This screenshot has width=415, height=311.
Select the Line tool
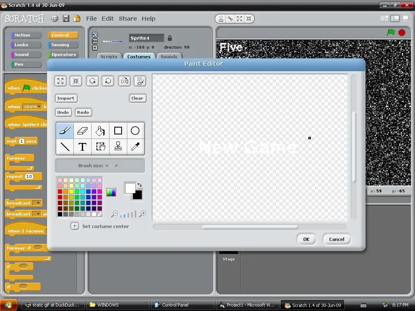coord(65,146)
